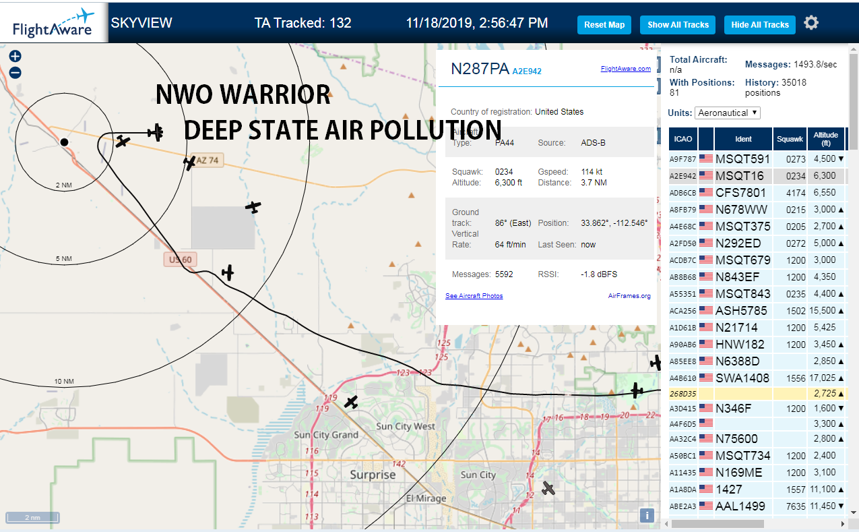
Task: Click the FlightAware logo
Action: click(54, 22)
